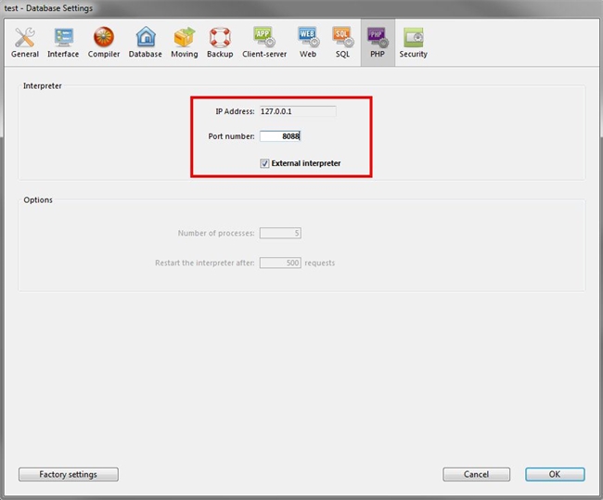The height and width of the screenshot is (500, 603).
Task: Click the Port number field
Action: click(x=280, y=136)
